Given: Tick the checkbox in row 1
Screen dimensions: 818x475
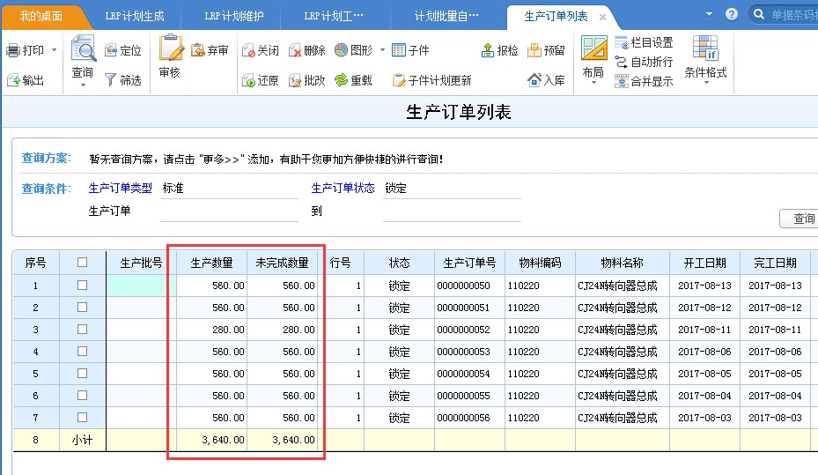Looking at the screenshot, I should coord(83,286).
